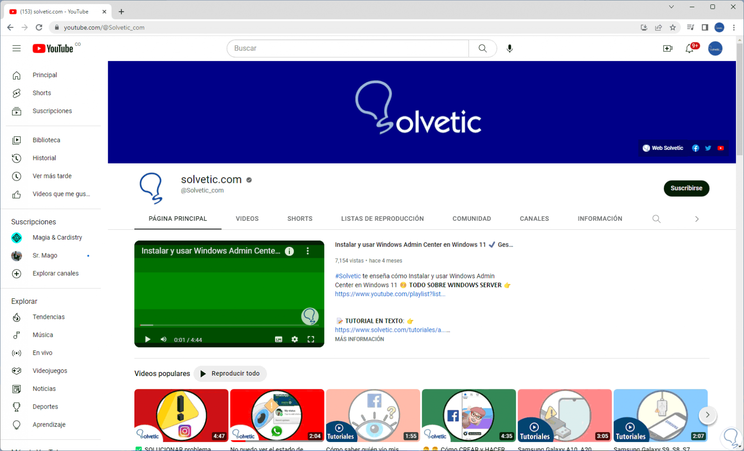744x451 pixels.
Task: Open video player settings gear
Action: [294, 339]
